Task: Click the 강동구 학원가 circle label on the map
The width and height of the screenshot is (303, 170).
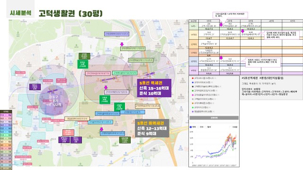Action: pos(53,101)
